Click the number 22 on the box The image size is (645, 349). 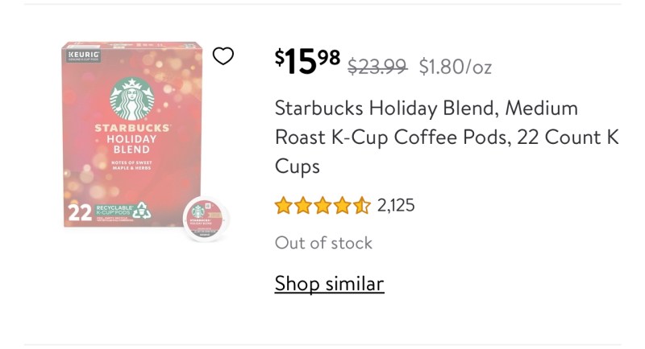(79, 212)
